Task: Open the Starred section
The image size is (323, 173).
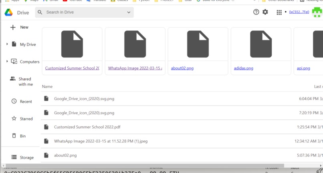Action: point(26,119)
